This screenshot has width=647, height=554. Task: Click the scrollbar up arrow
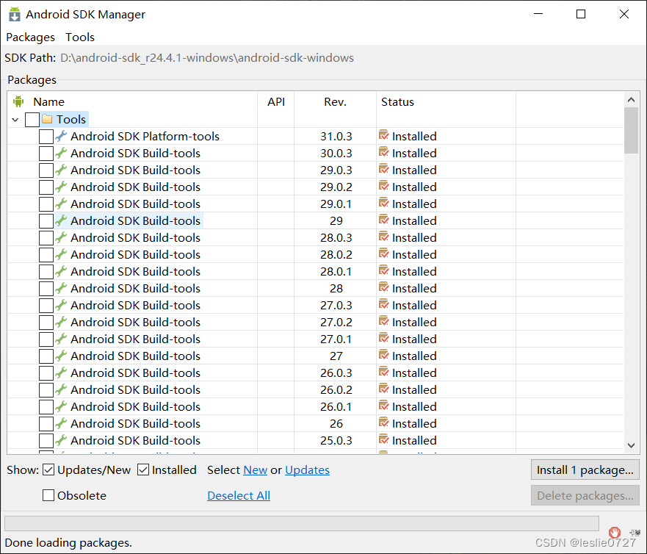631,99
